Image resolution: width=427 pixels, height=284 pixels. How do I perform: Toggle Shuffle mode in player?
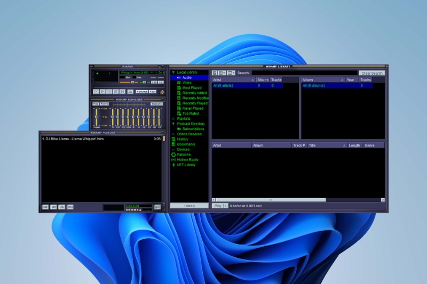point(142,92)
